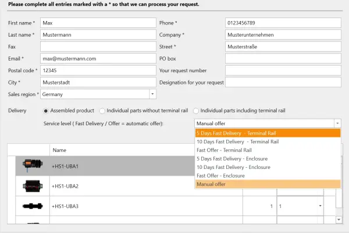
Task: Click the Company text field
Action: (x=283, y=35)
